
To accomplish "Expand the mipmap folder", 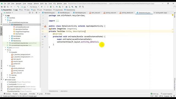I will click(x=8, y=75).
